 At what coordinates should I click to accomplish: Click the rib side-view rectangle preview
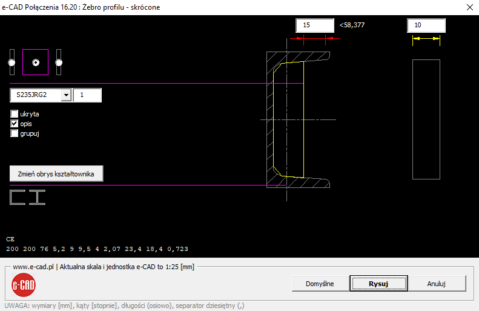tap(426, 119)
